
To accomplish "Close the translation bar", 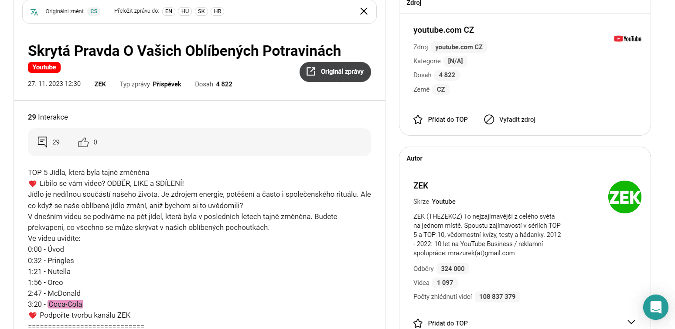I will pos(364,11).
